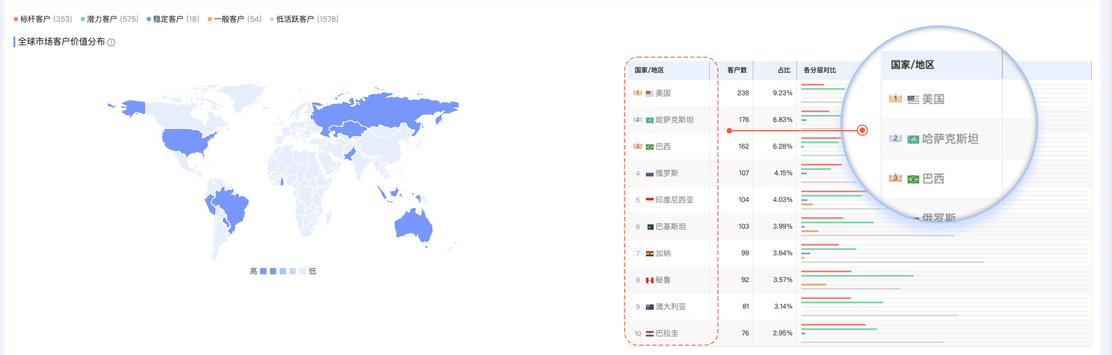Open the info icon next to 全球市场客户价值分布
1112x355 pixels.
click(x=112, y=42)
